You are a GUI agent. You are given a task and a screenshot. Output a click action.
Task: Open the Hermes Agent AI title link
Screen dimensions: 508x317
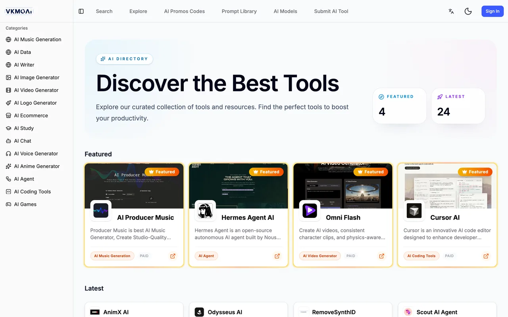(x=248, y=218)
